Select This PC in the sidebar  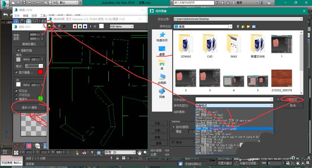[162, 77]
